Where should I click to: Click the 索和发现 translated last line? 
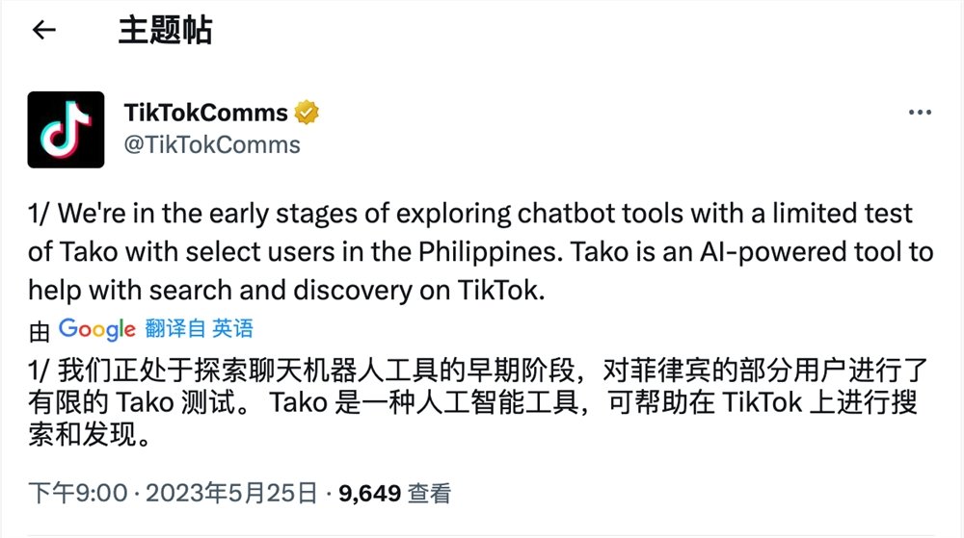(x=91, y=439)
